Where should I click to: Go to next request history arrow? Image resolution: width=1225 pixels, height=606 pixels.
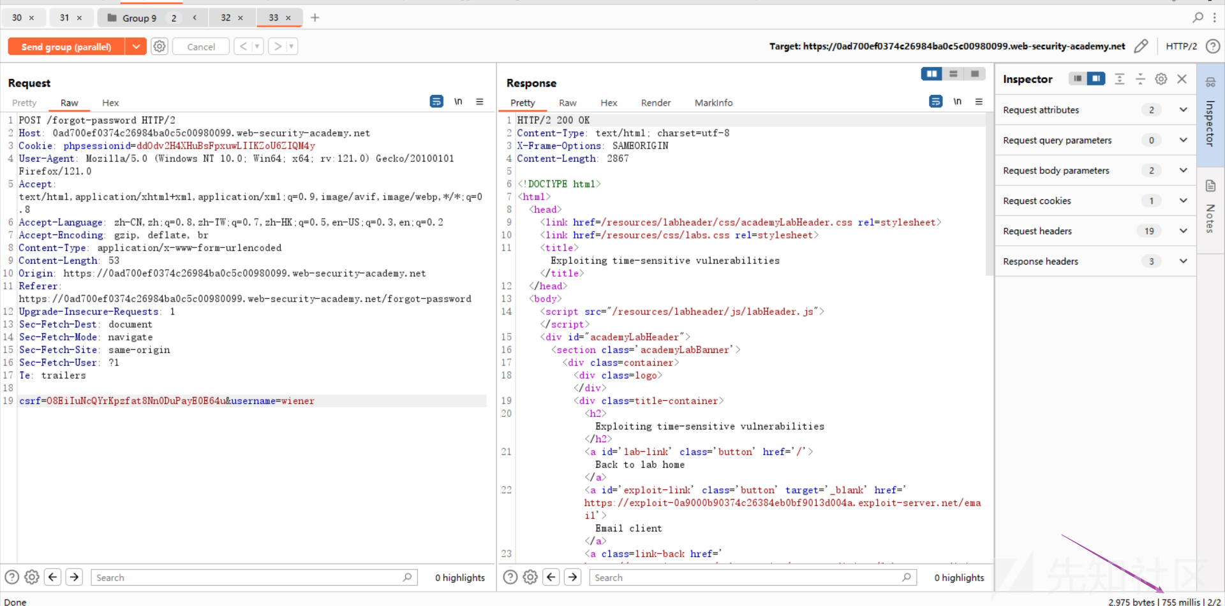point(278,47)
